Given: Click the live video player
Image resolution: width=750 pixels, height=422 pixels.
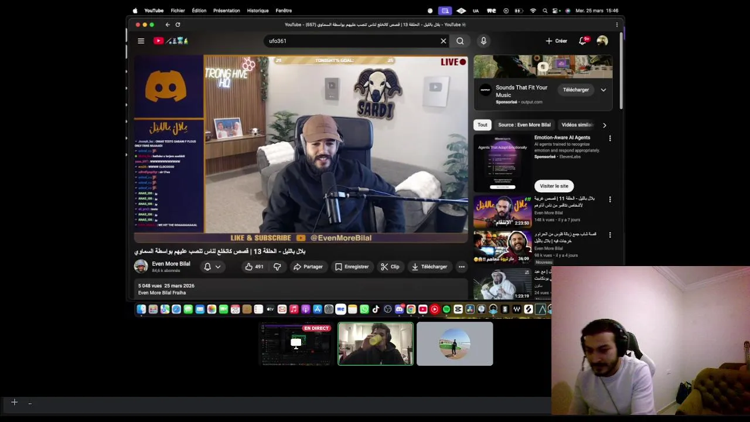Looking at the screenshot, I should coord(301,149).
